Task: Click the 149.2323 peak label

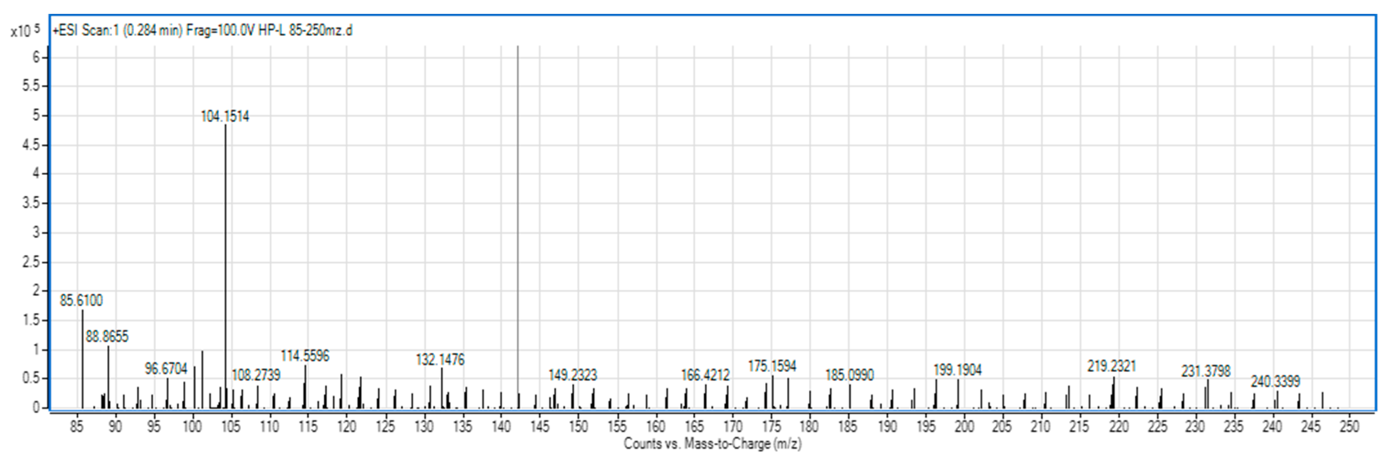Action: 572,375
